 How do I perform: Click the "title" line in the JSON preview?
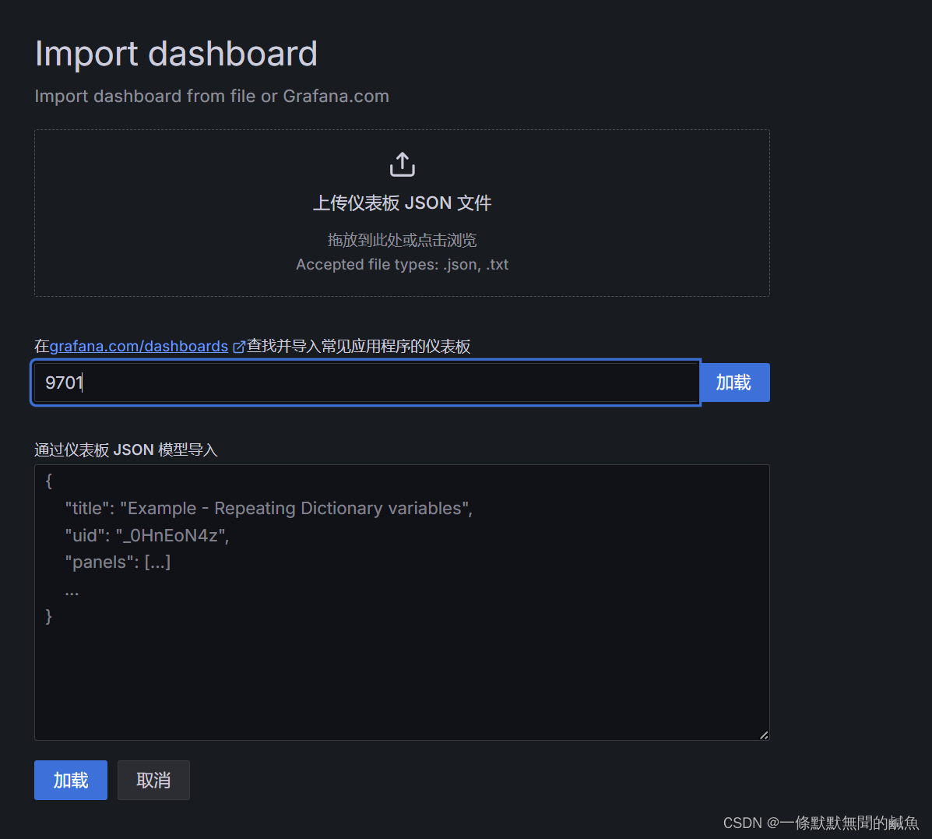coord(267,507)
